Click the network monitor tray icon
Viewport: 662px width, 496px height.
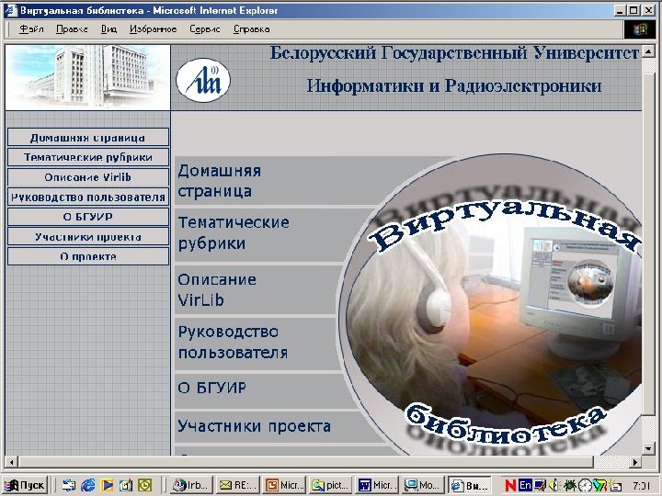pyautogui.click(x=540, y=486)
